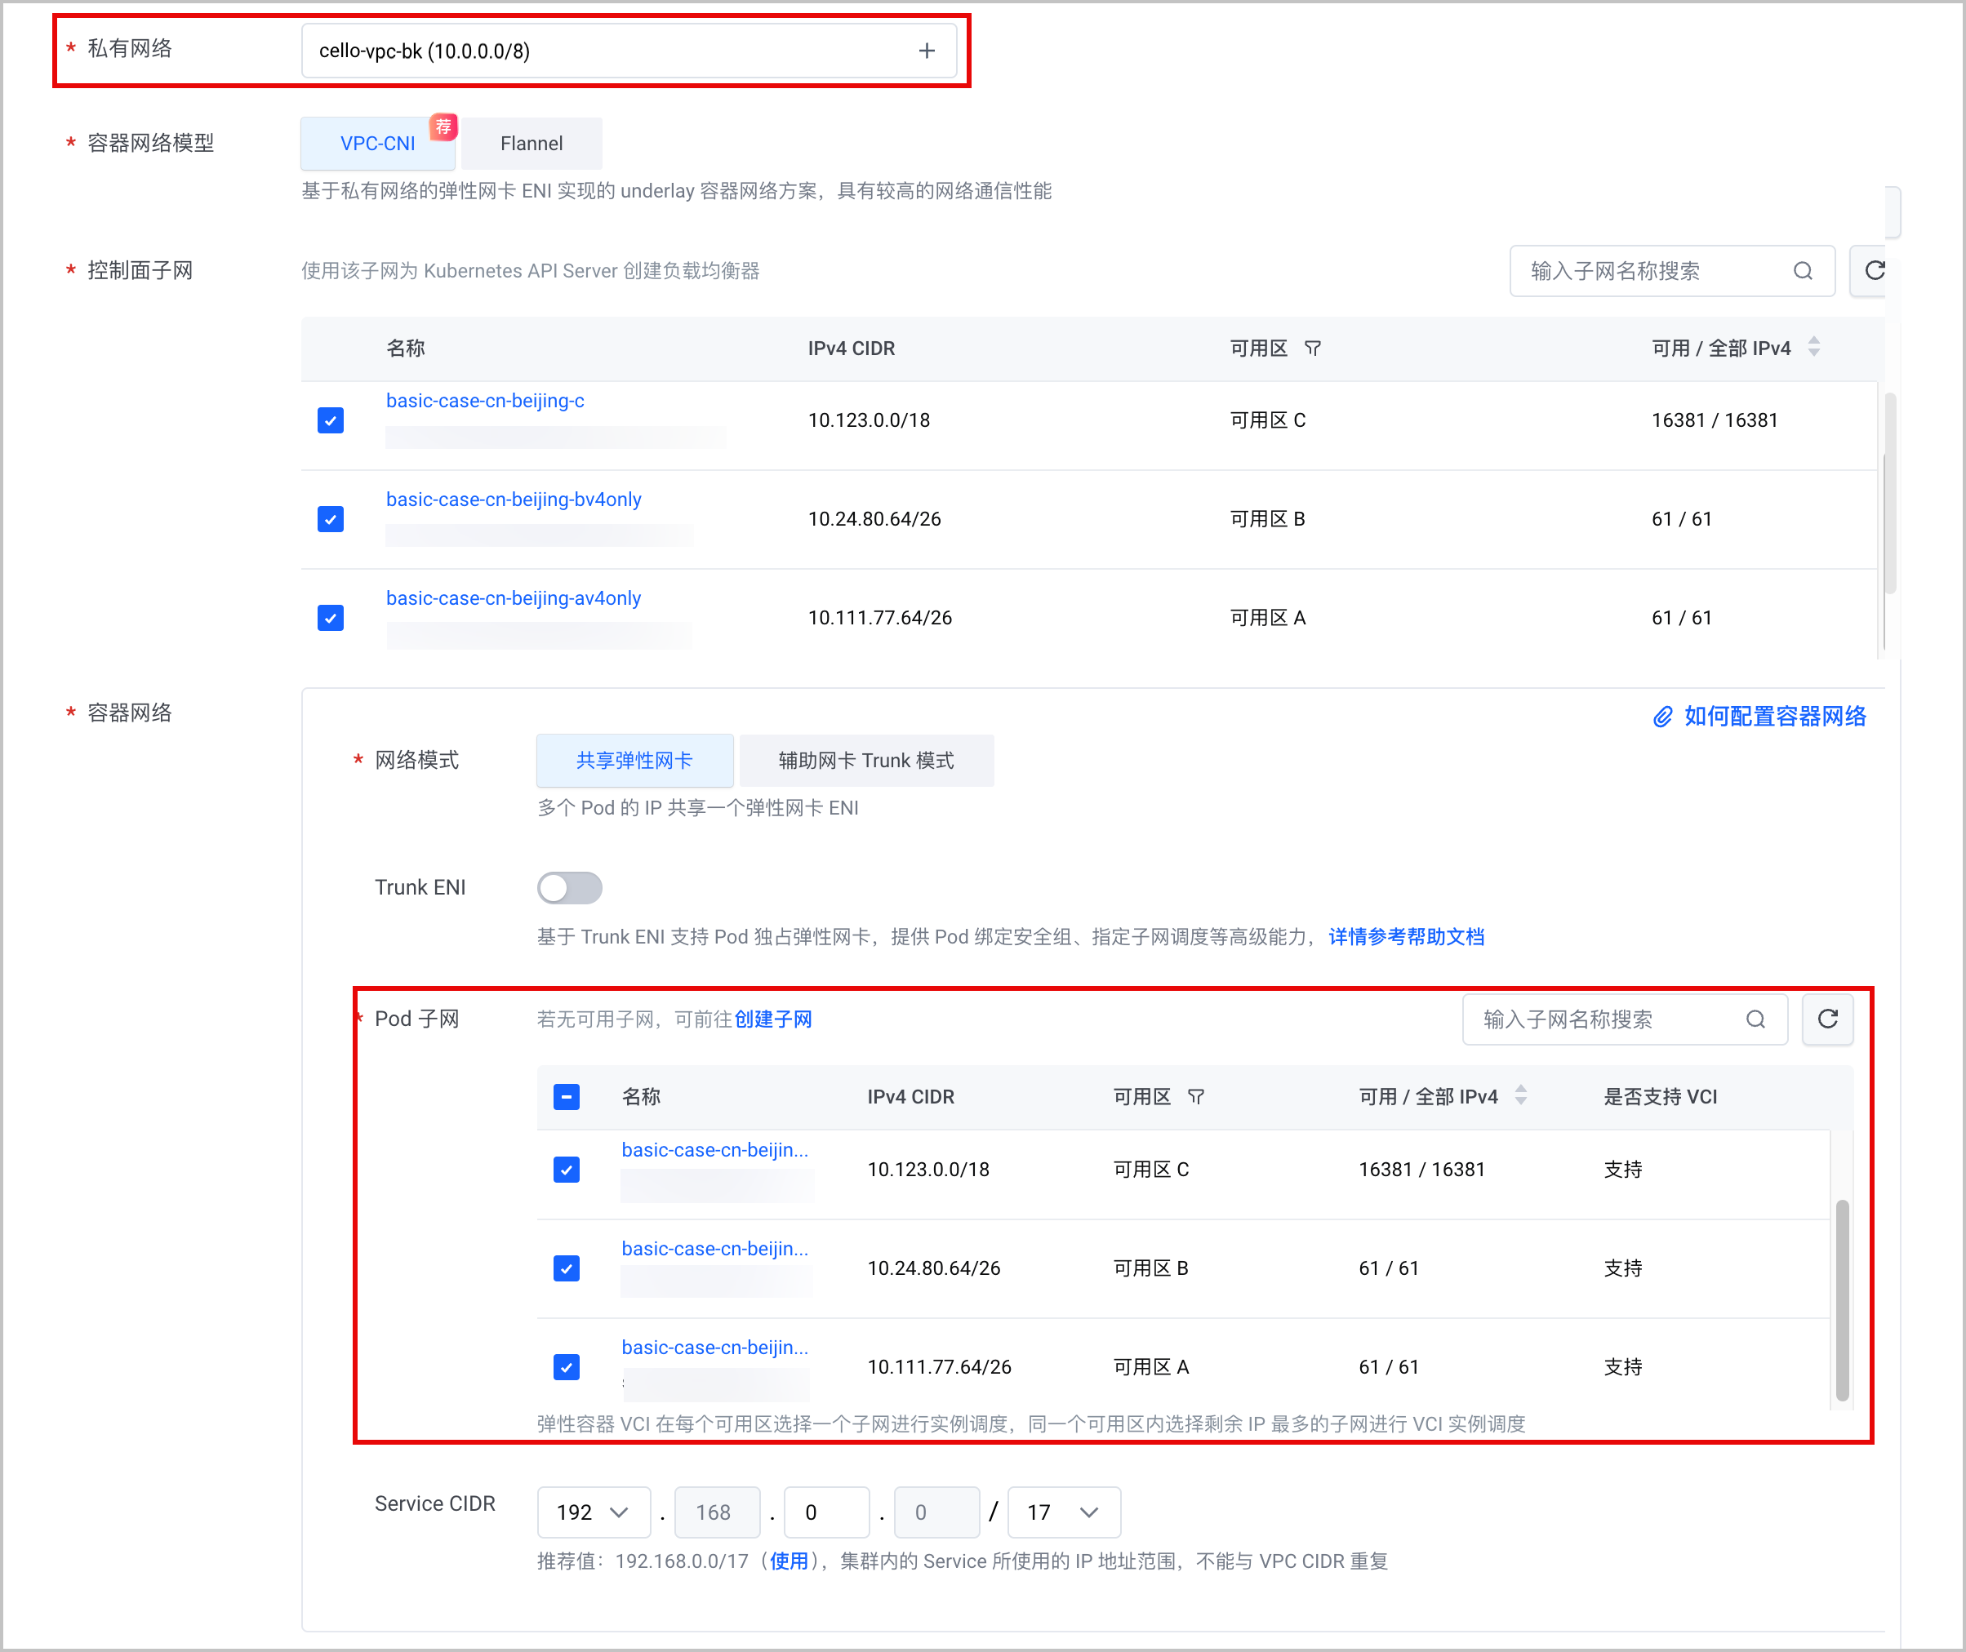
Task: Choose the 共享弹性网卡 network mode
Action: coord(635,761)
